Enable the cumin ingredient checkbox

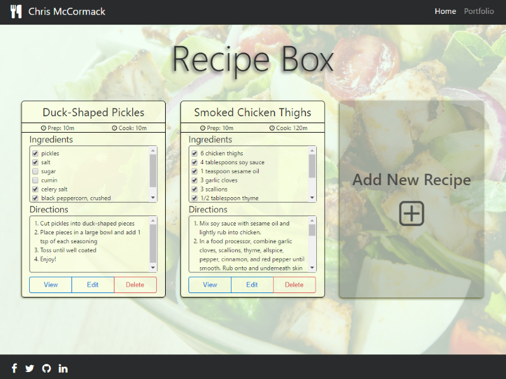coord(35,180)
